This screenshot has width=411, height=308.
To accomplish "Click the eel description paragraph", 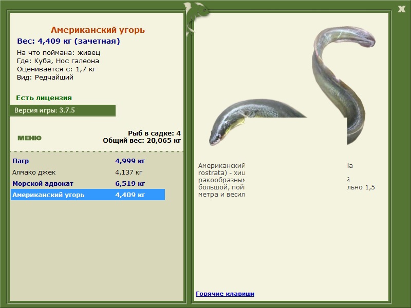I will tap(287, 180).
